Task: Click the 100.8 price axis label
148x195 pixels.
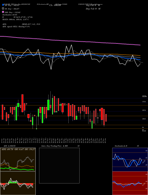Action: (x=144, y=119)
